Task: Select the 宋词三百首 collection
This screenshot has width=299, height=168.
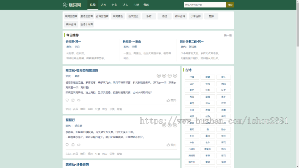Action: pyautogui.click(x=71, y=16)
